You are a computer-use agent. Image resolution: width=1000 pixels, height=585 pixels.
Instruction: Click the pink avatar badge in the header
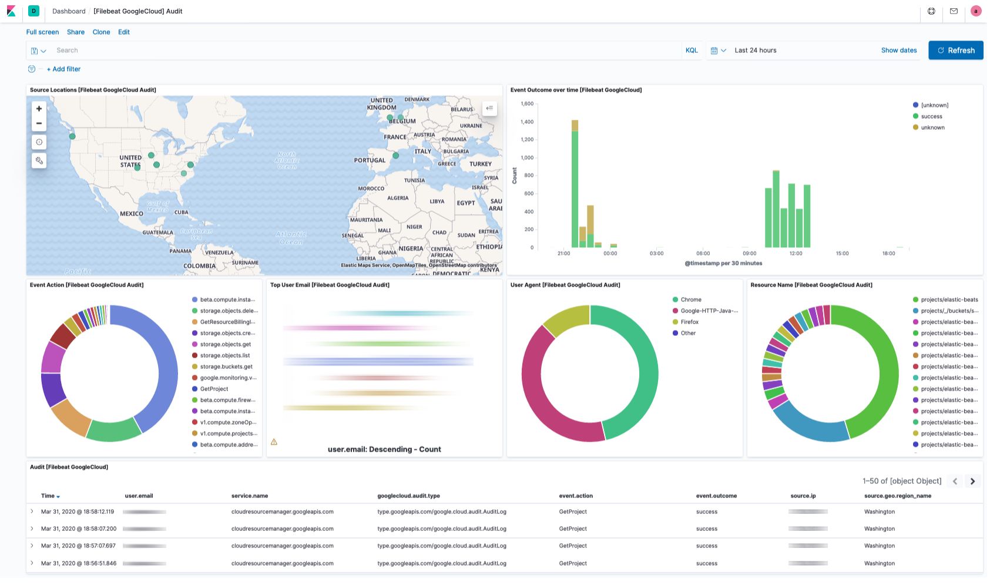976,11
